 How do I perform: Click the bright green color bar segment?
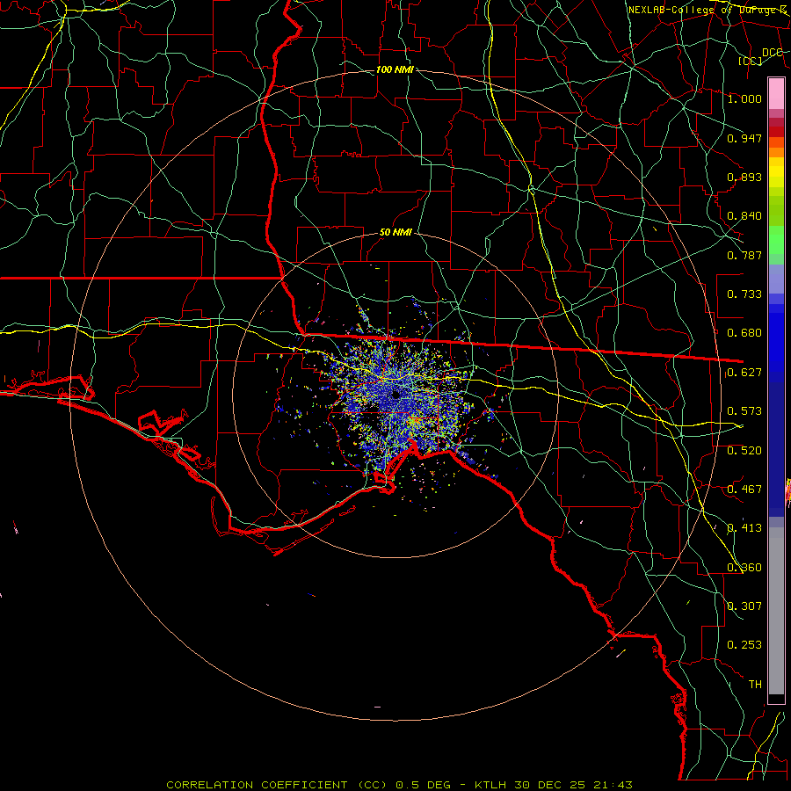click(x=776, y=240)
